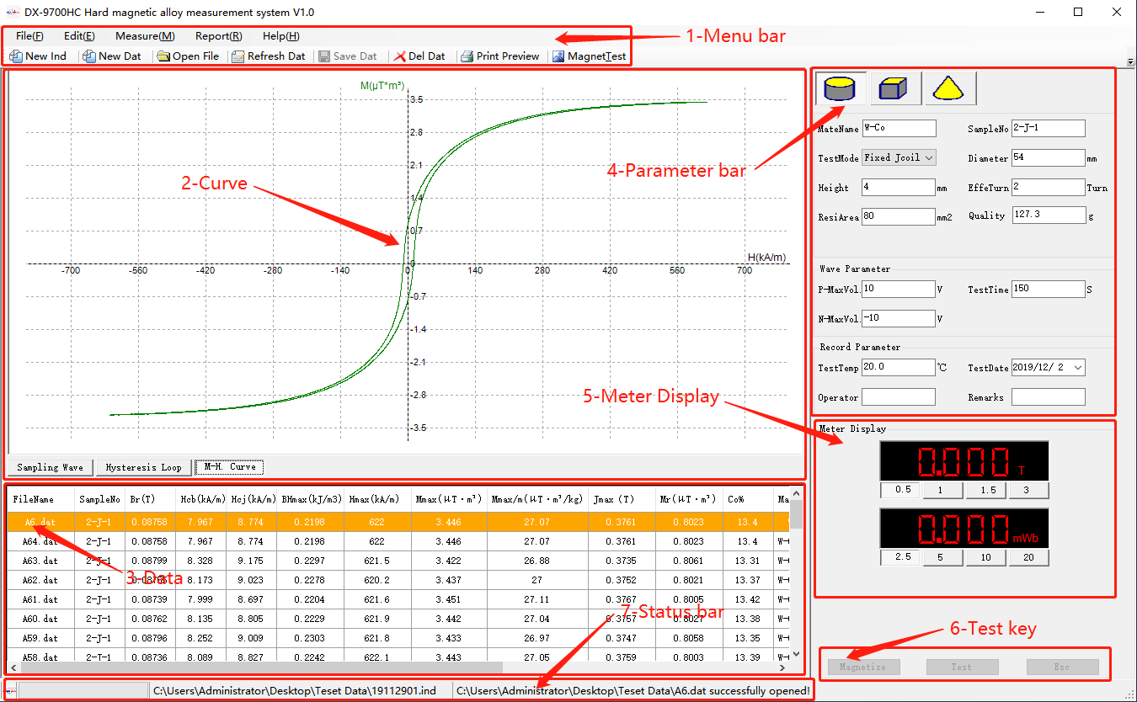The image size is (1137, 702).
Task: Select the cylinder sample shape icon
Action: pyautogui.click(x=839, y=88)
